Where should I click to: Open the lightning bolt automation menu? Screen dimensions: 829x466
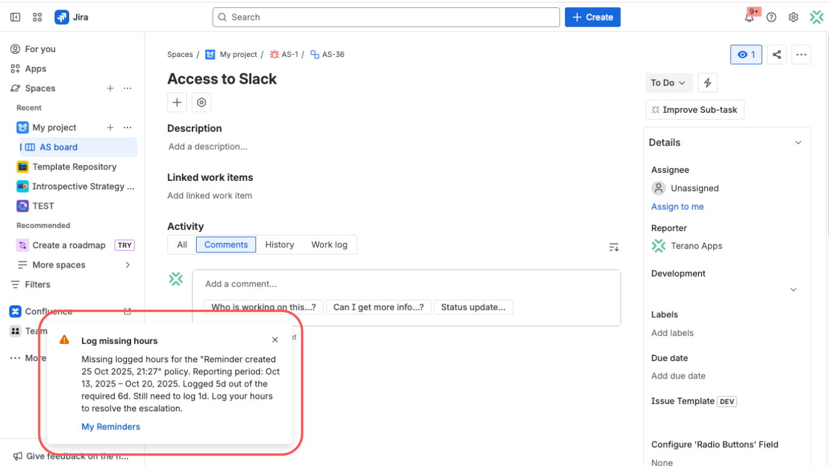[708, 83]
